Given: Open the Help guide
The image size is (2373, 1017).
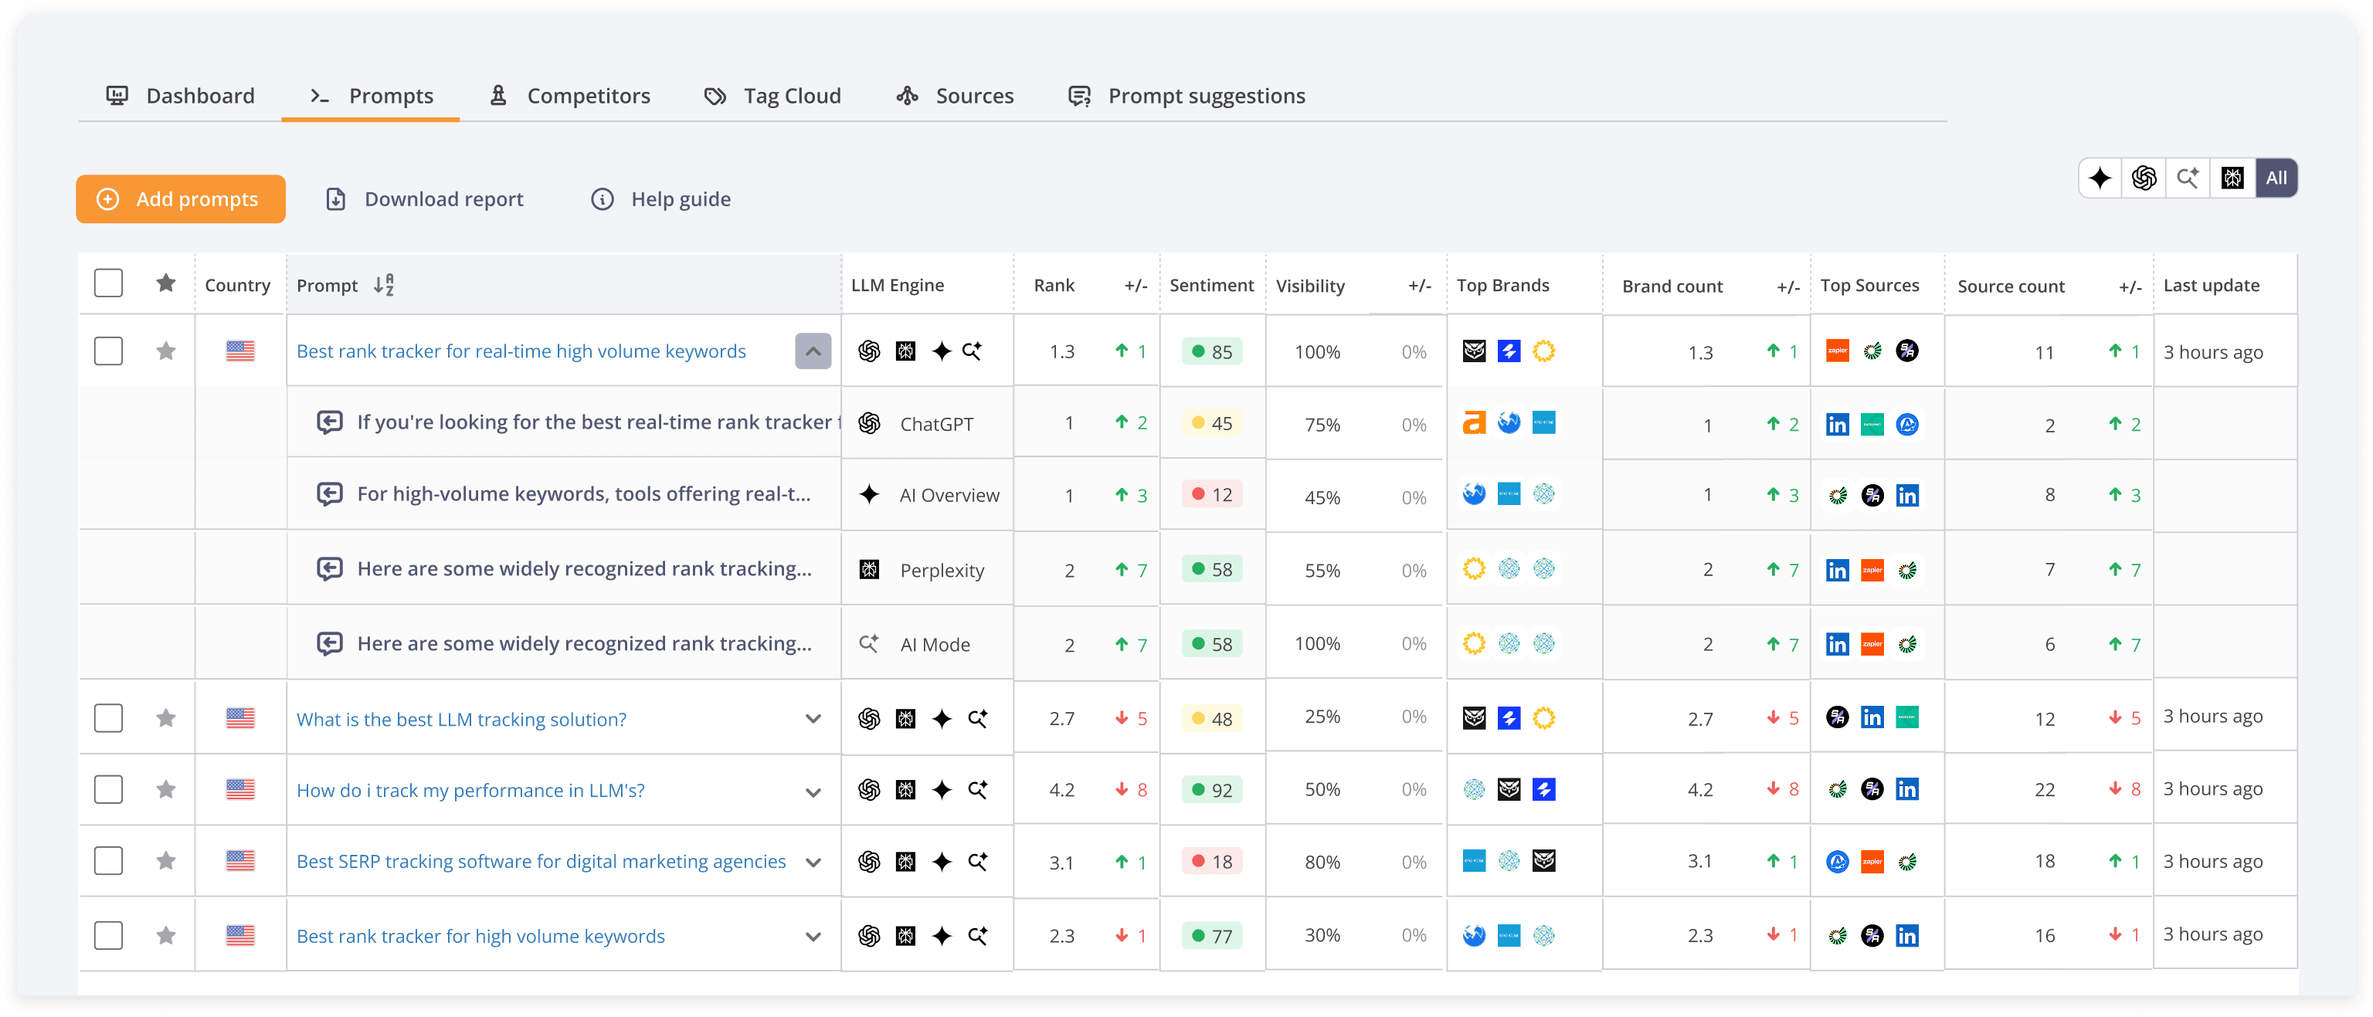Looking at the screenshot, I should pos(660,199).
